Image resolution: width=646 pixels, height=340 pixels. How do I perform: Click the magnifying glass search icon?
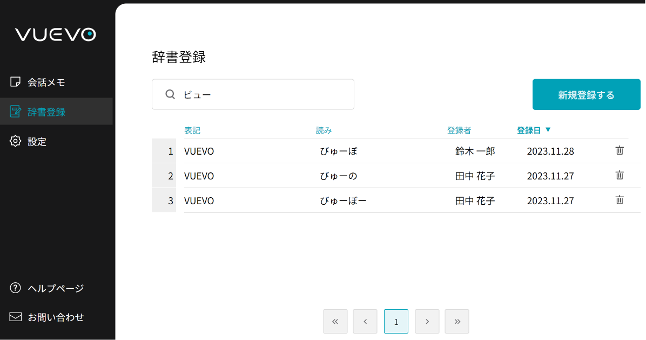point(170,94)
